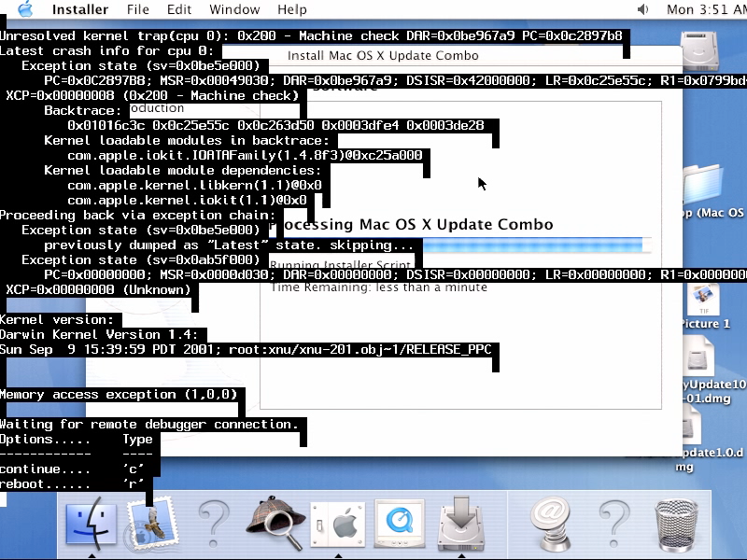The width and height of the screenshot is (747, 560).
Task: Click the 'com.apple.kernel.libkern(1.1)@0x0' line
Action: 194,185
